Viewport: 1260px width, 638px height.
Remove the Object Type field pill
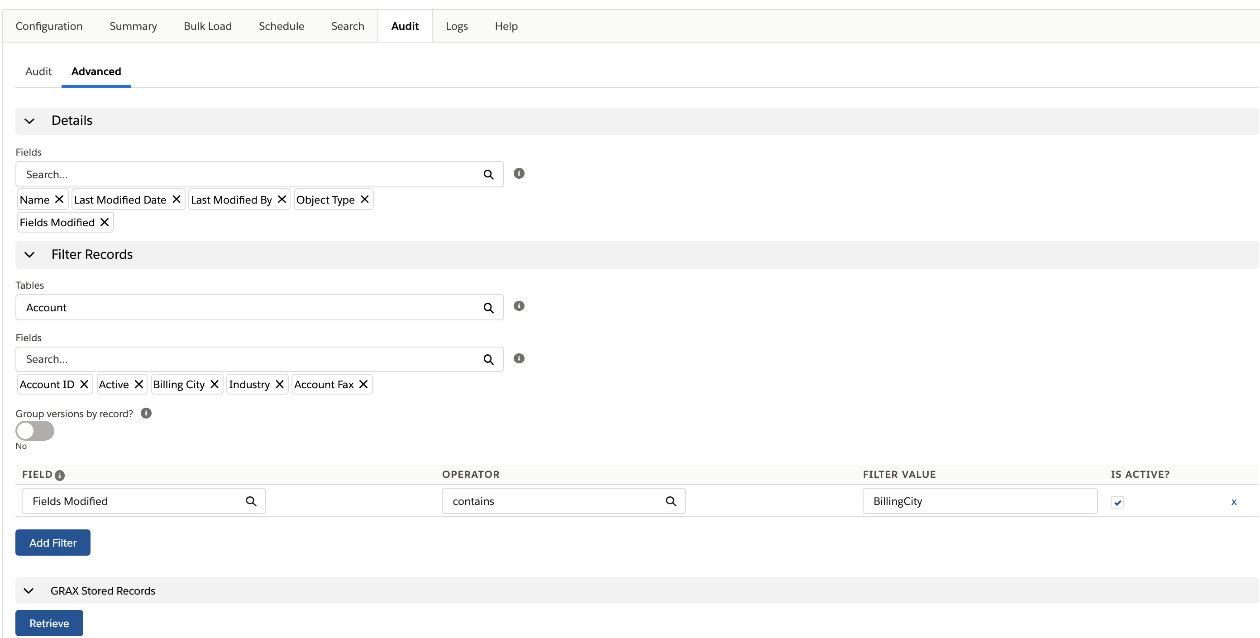click(364, 200)
